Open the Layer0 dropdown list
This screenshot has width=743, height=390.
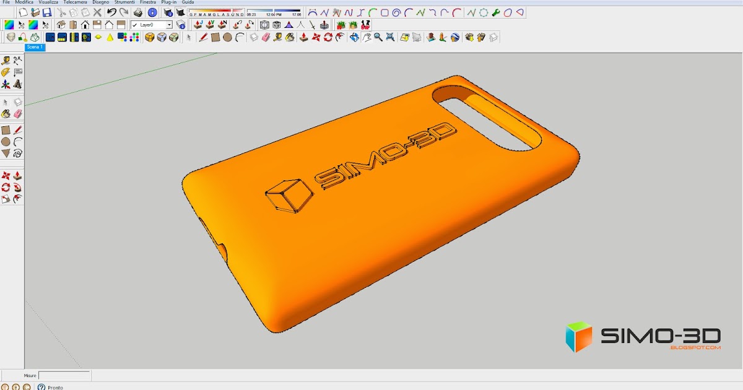169,25
